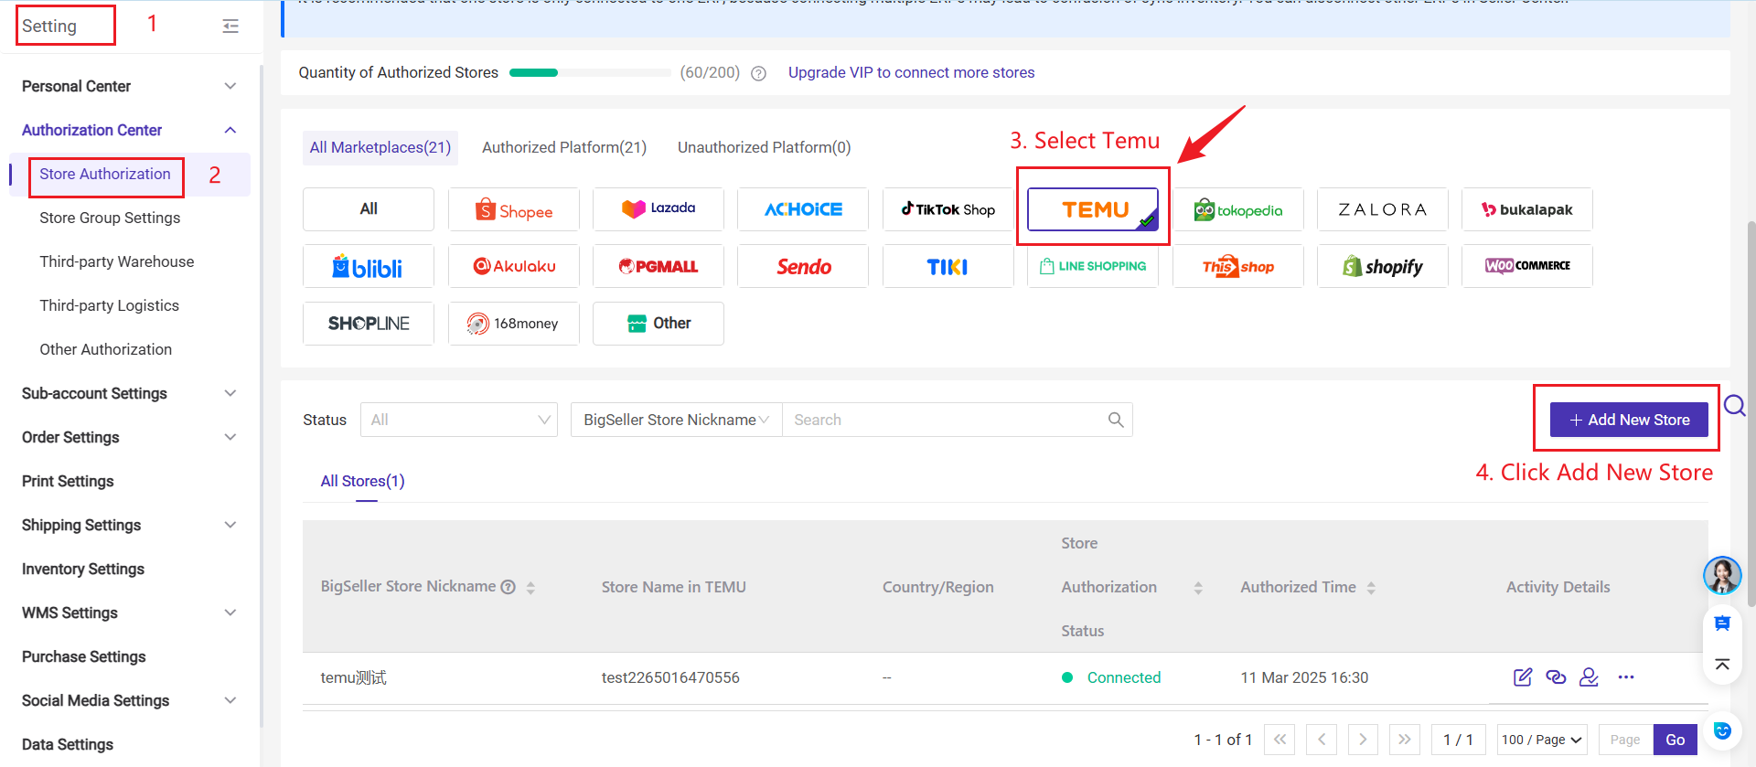Open the VIP quantity help icon
This screenshot has height=767, width=1756.
[x=758, y=73]
